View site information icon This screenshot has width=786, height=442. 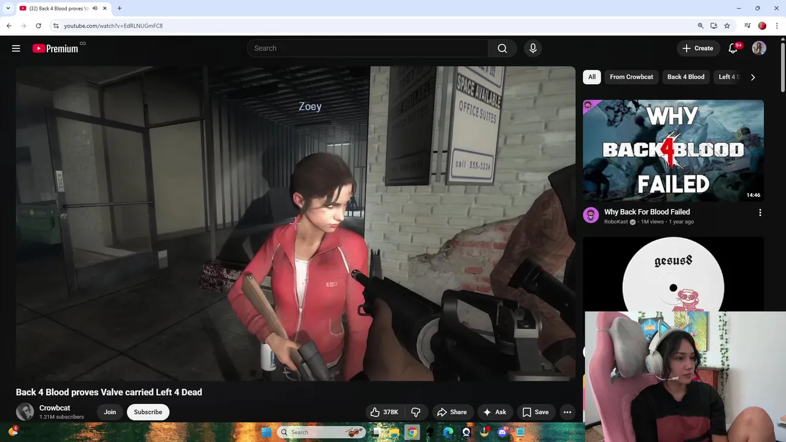pos(56,26)
